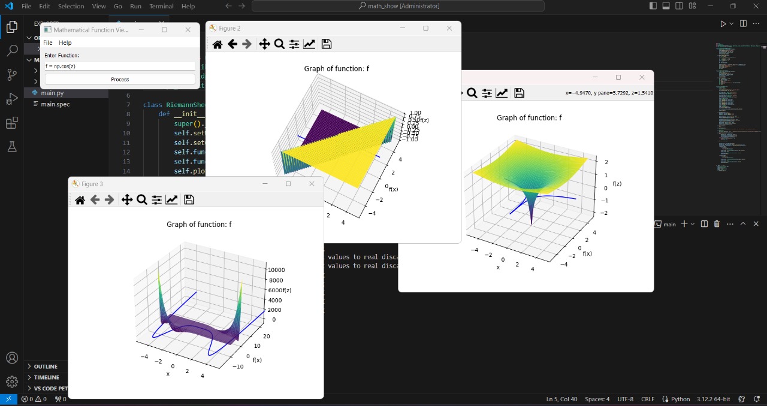Click UTF-8 encoding in status bar
767x406 pixels.
[626, 399]
